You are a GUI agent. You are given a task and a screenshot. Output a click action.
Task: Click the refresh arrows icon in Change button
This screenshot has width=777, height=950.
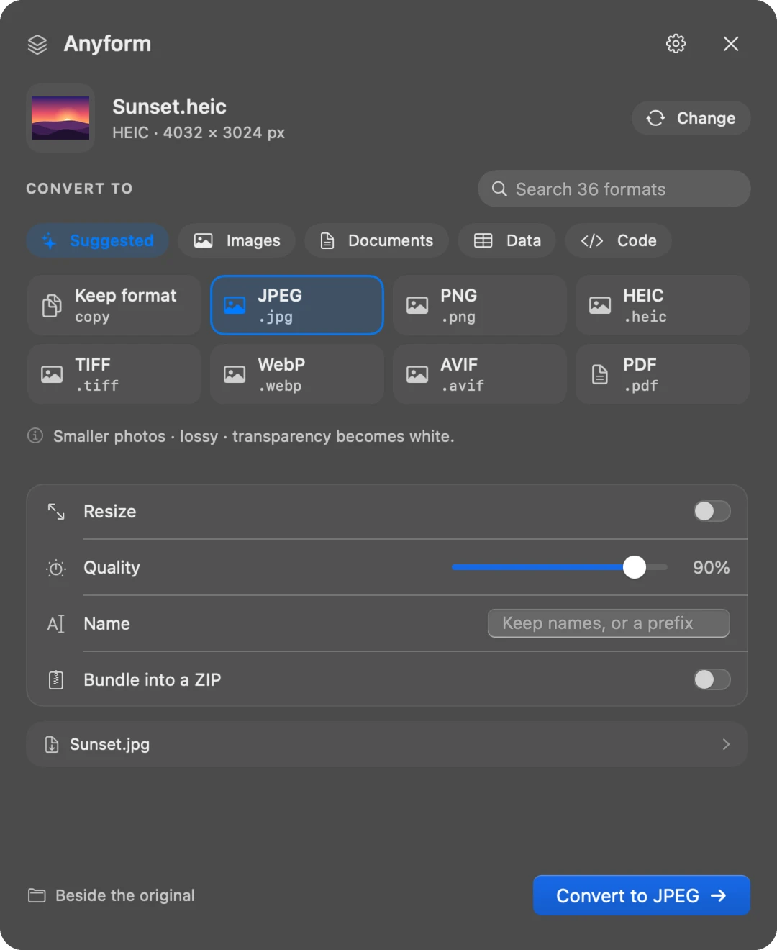[655, 118]
